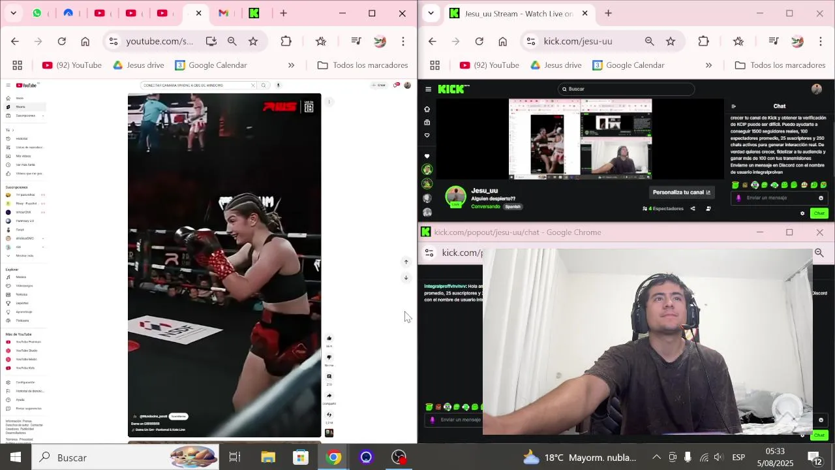
Task: Open File Explorer from taskbar
Action: 268,458
